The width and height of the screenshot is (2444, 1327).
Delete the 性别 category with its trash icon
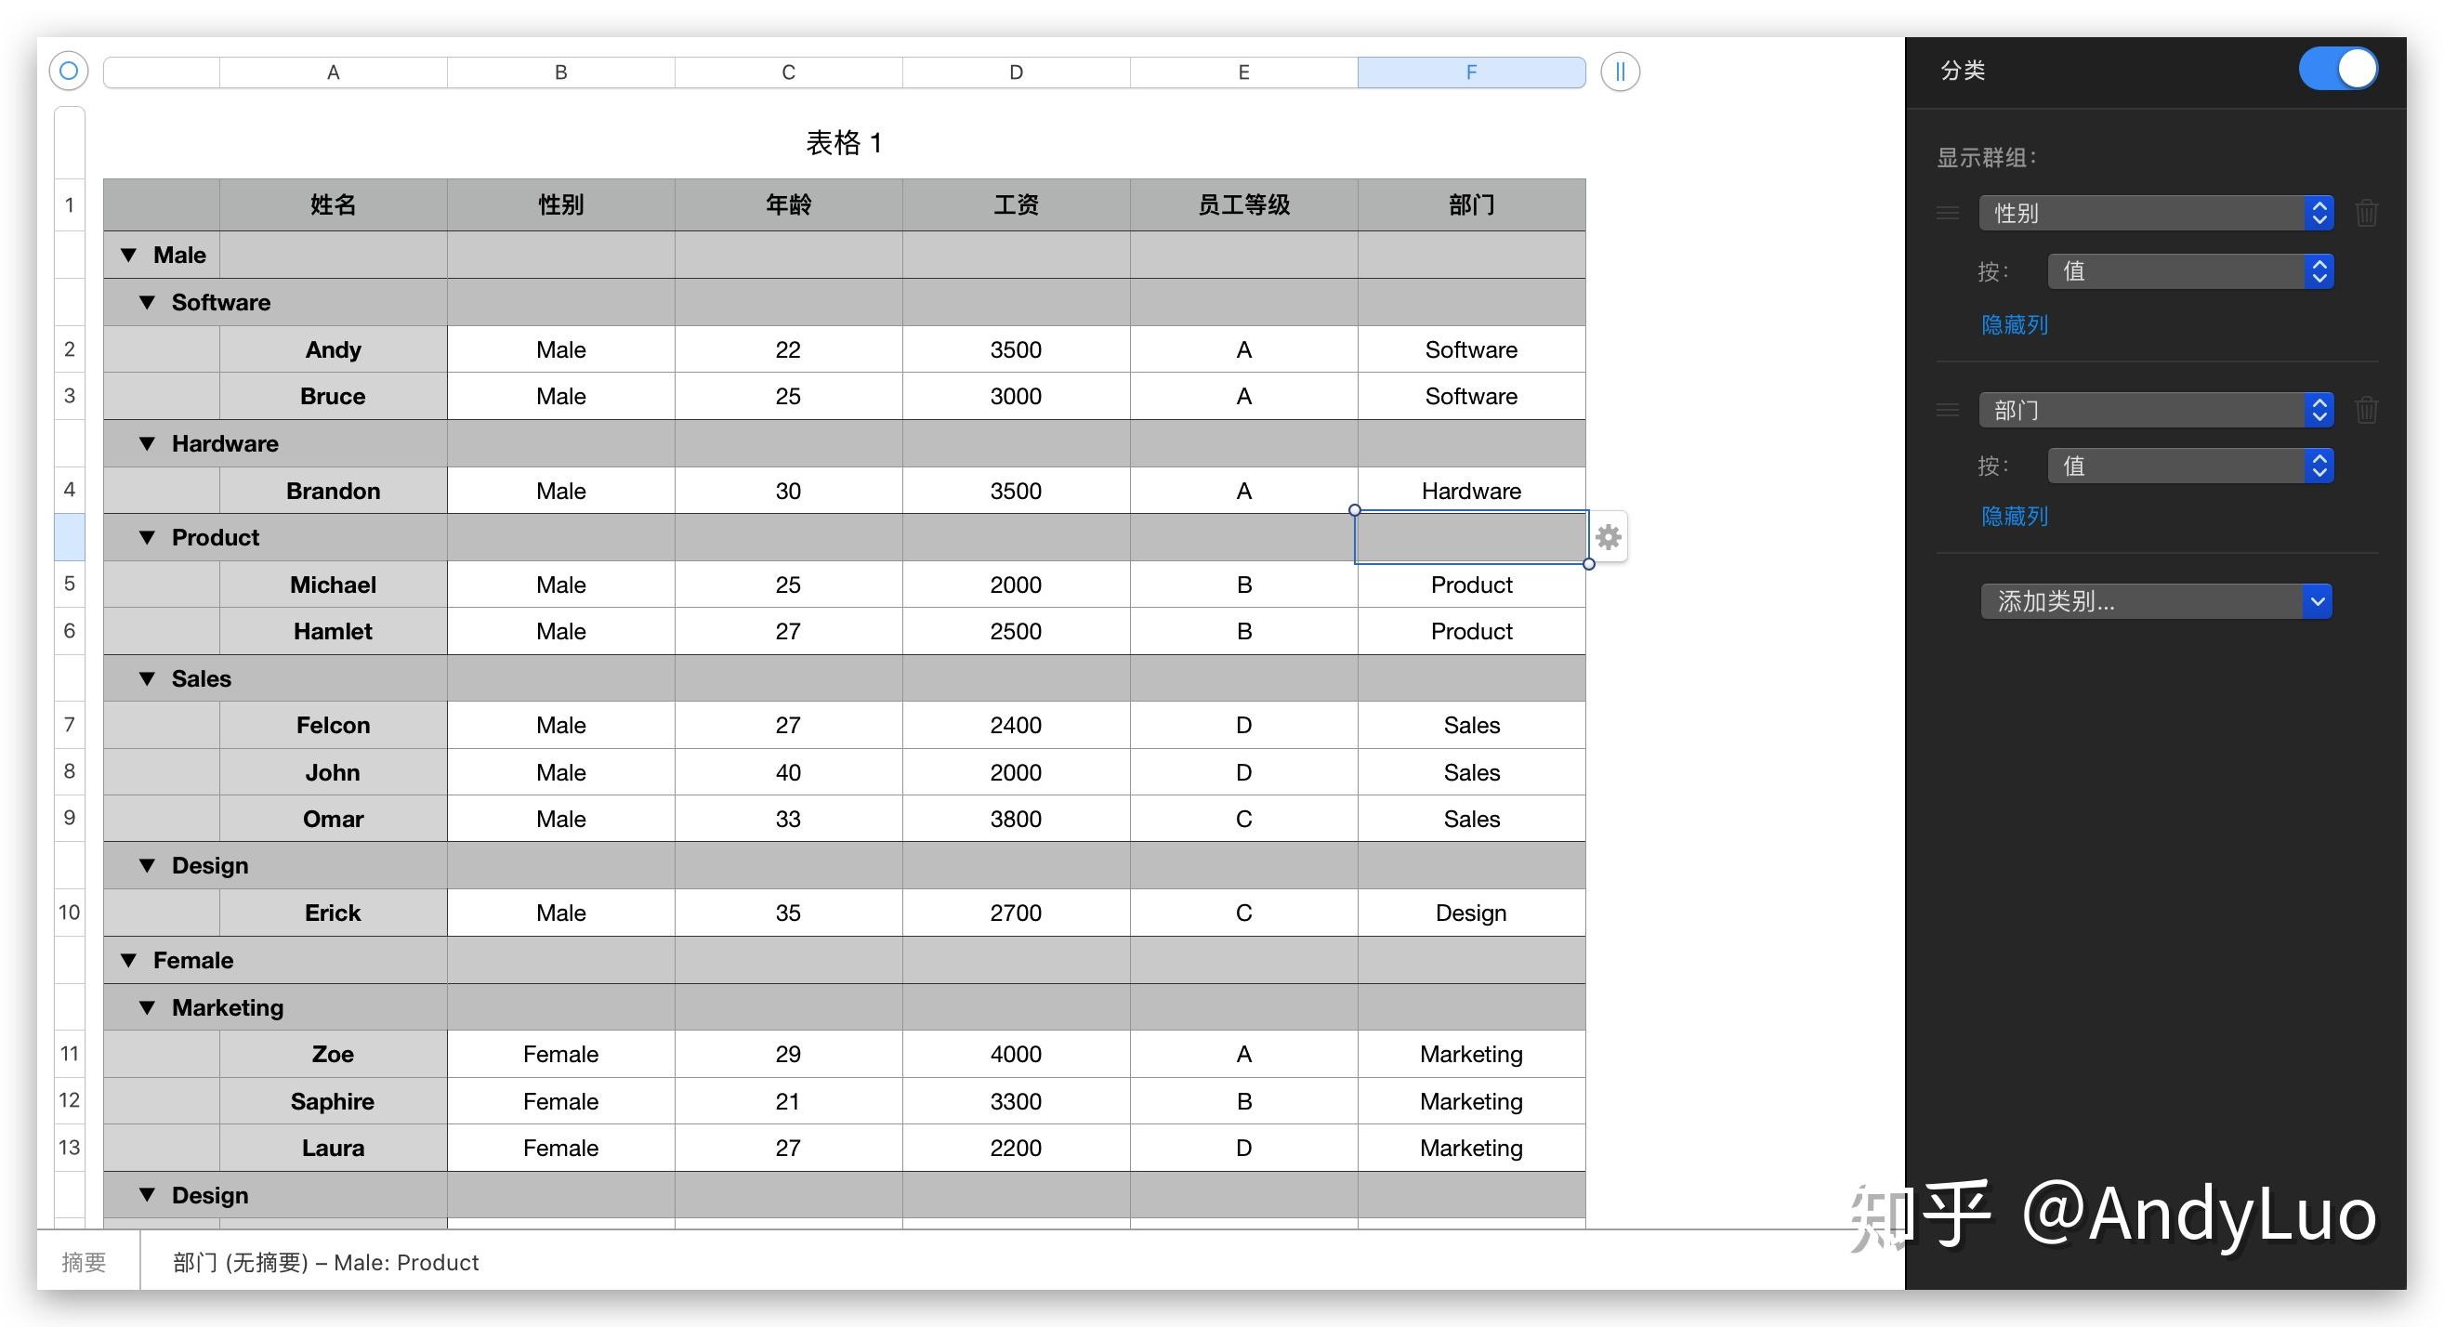tap(2366, 214)
